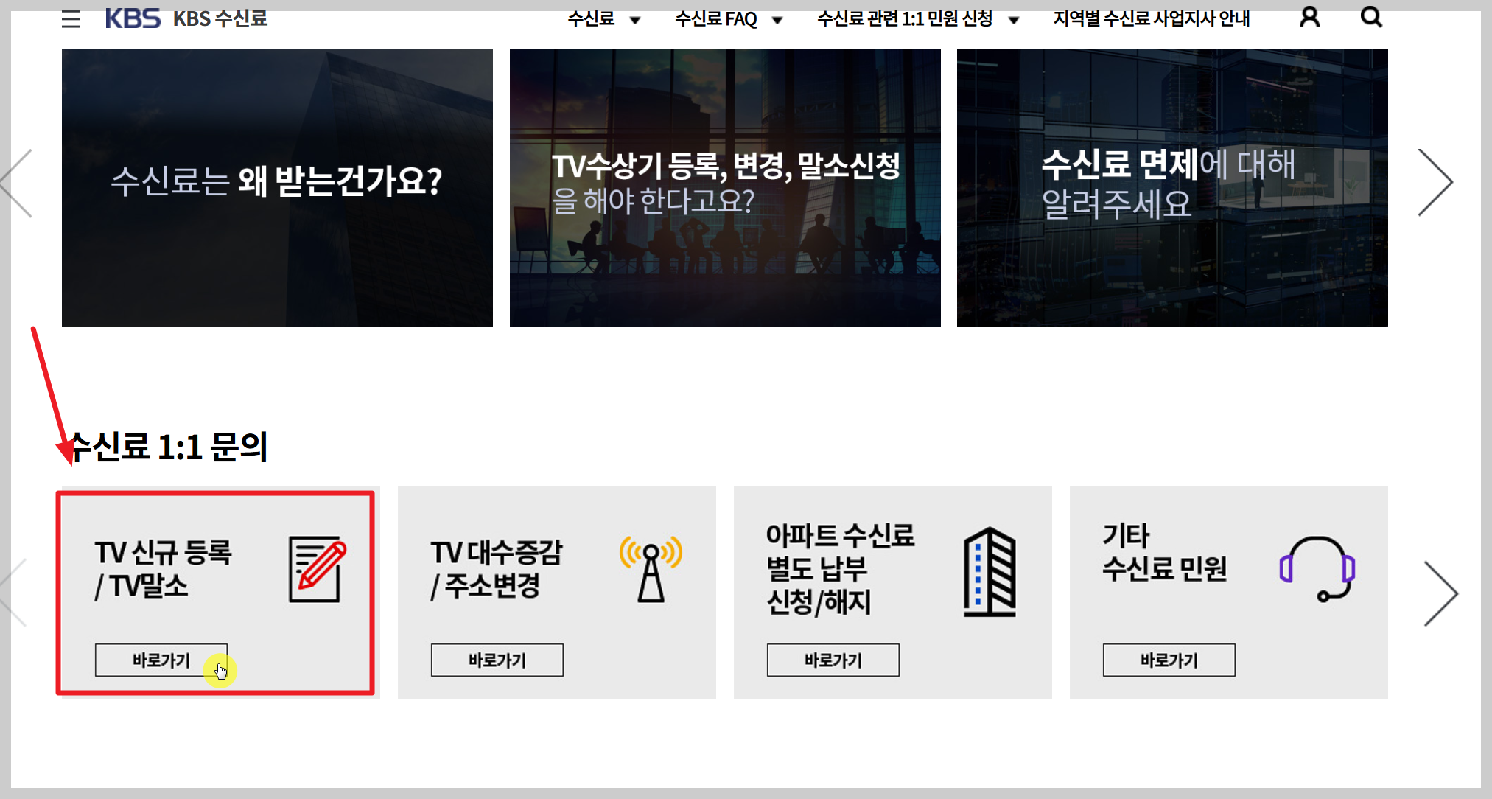
Task: Click the 기타 수신료 민원 card title
Action: [1165, 552]
